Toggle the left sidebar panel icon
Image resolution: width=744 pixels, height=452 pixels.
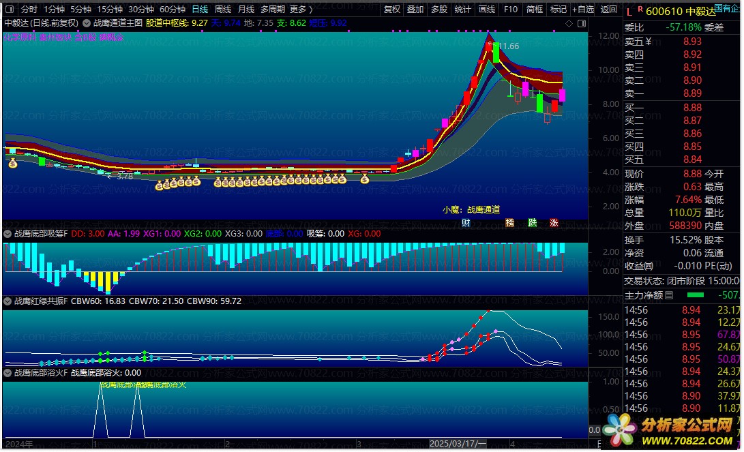[9, 9]
